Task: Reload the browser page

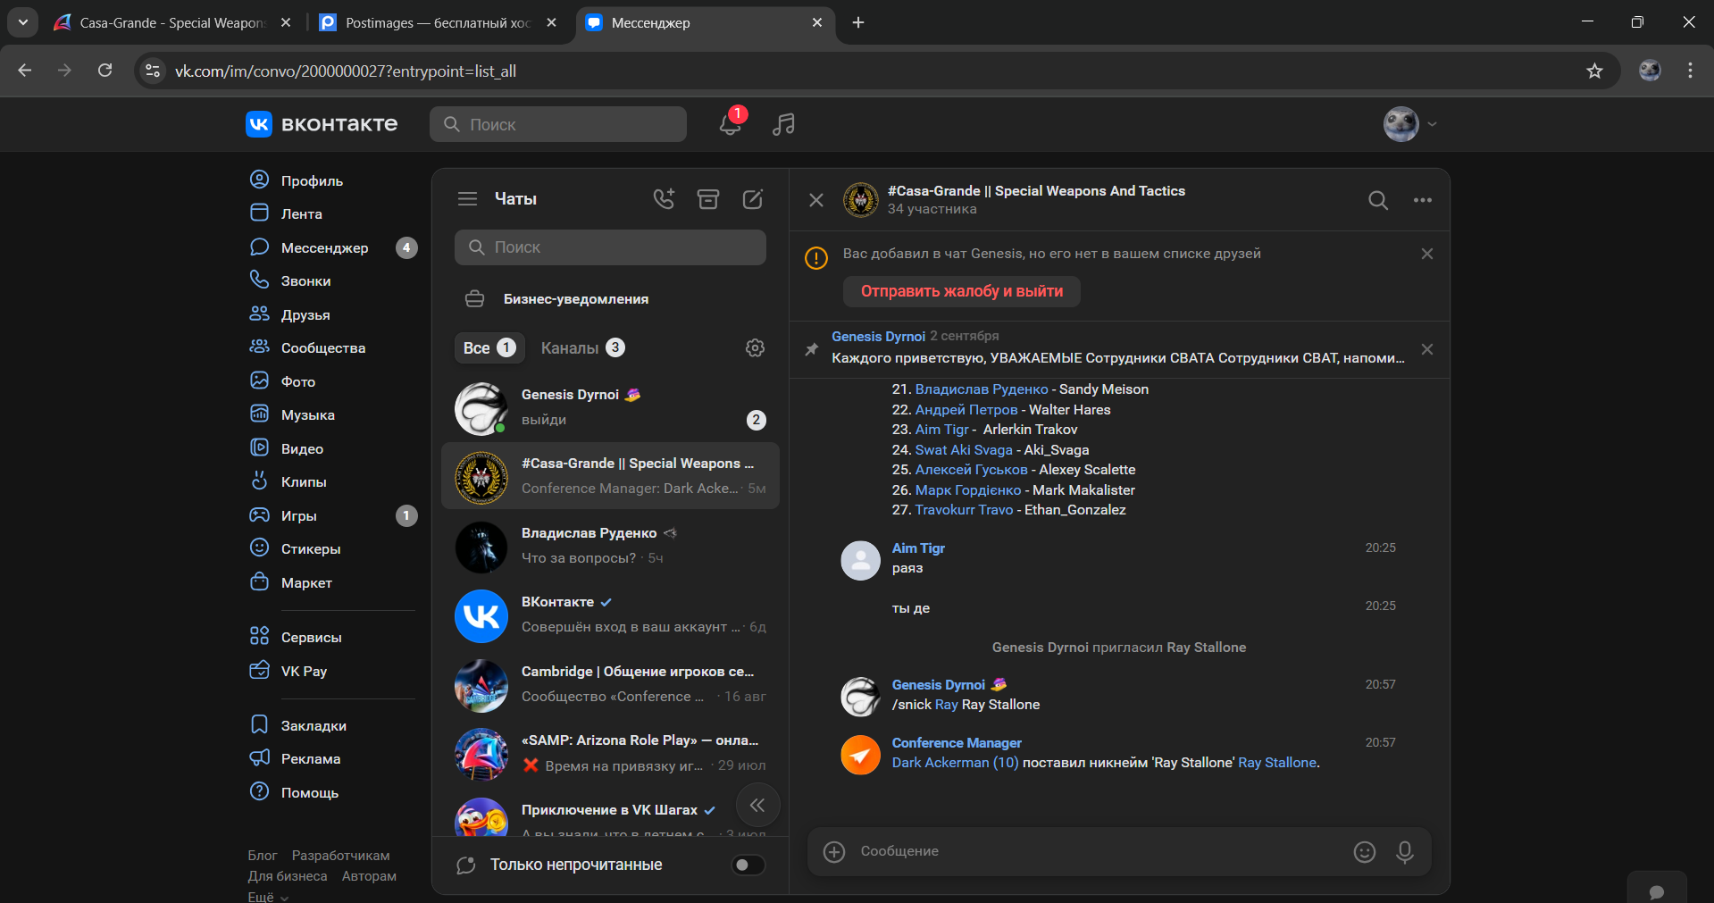Action: coord(105,71)
